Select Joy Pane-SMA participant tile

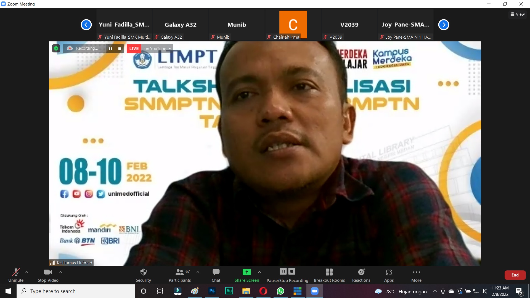tap(406, 25)
